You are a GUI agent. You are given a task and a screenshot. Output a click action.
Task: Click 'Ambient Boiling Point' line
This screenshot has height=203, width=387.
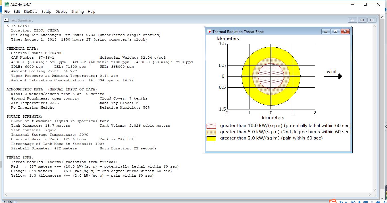tap(44, 71)
